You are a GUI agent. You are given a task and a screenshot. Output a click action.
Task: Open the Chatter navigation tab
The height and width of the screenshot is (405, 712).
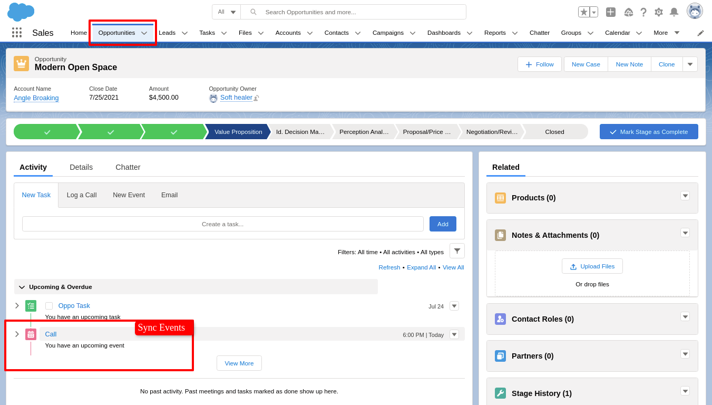coord(540,33)
